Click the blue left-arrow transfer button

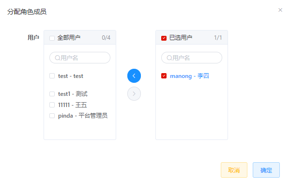tap(134, 76)
